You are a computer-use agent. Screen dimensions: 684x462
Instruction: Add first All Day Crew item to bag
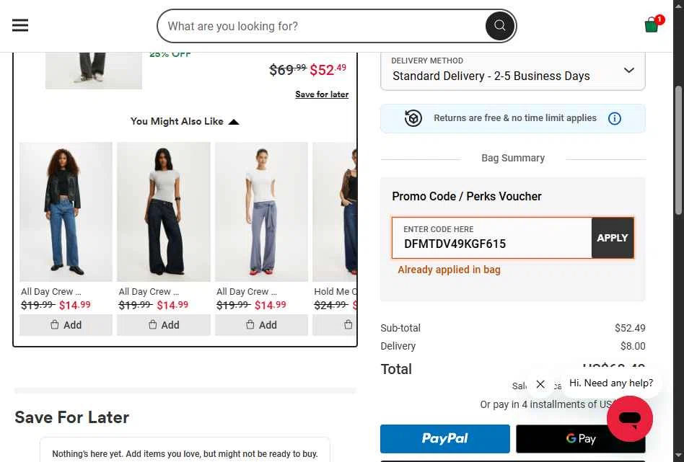pos(66,325)
